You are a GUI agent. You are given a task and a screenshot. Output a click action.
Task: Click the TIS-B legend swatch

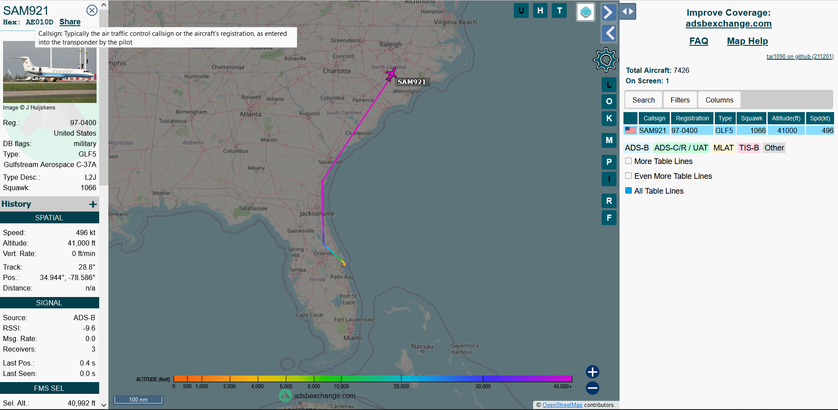coord(749,148)
